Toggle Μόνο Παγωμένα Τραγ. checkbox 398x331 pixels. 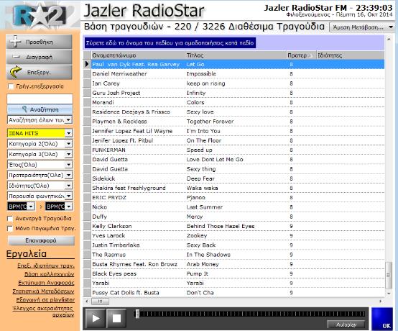[x=10, y=229]
